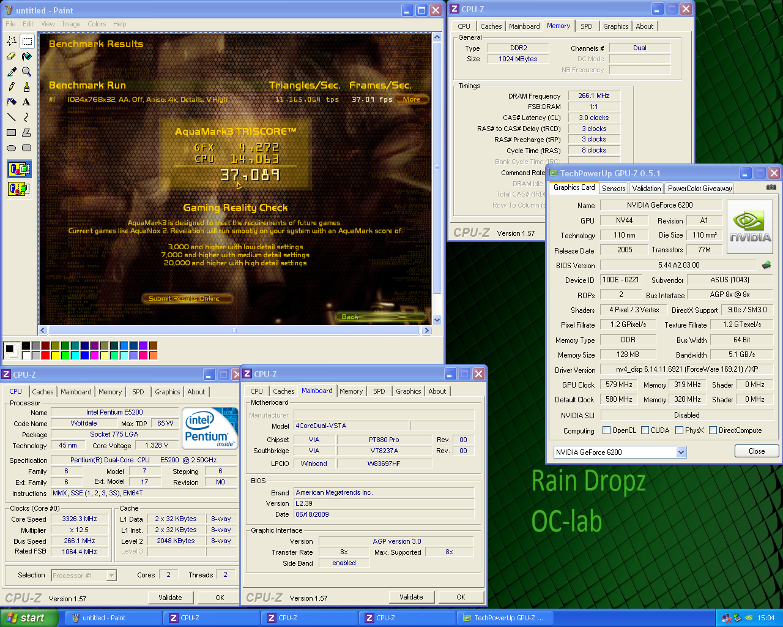Select the Brush tool in Paint
This screenshot has height=627, width=783.
click(x=27, y=87)
